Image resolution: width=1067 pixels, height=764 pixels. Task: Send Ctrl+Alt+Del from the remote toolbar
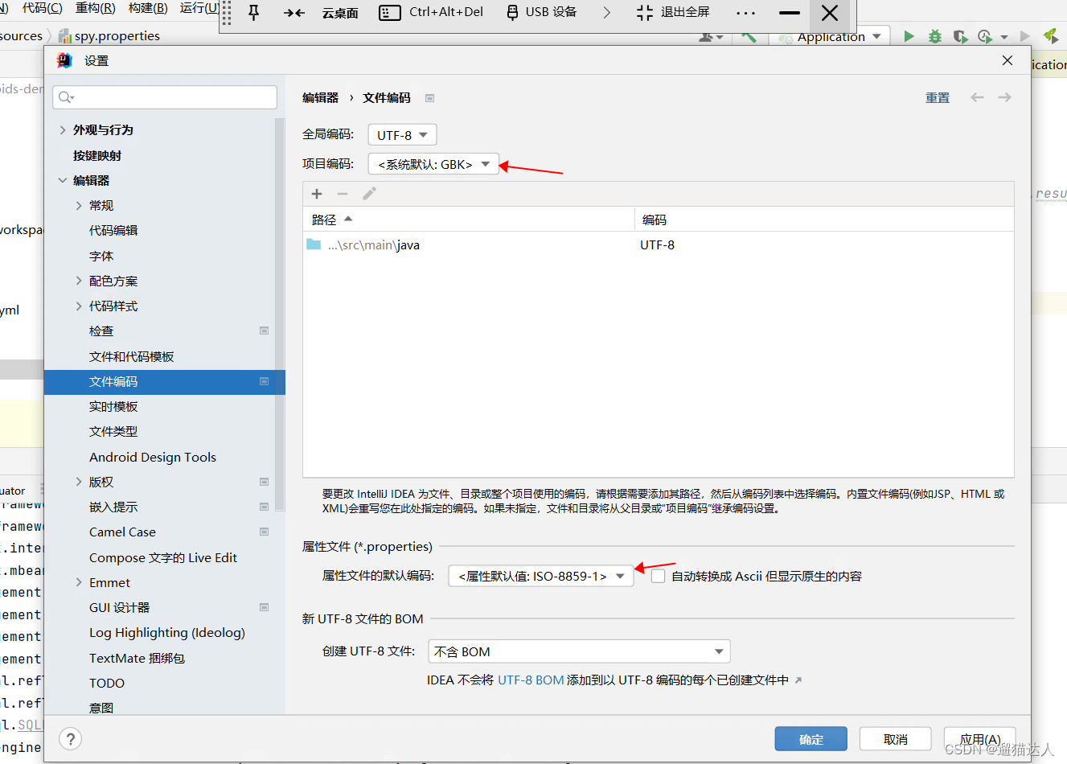[431, 13]
